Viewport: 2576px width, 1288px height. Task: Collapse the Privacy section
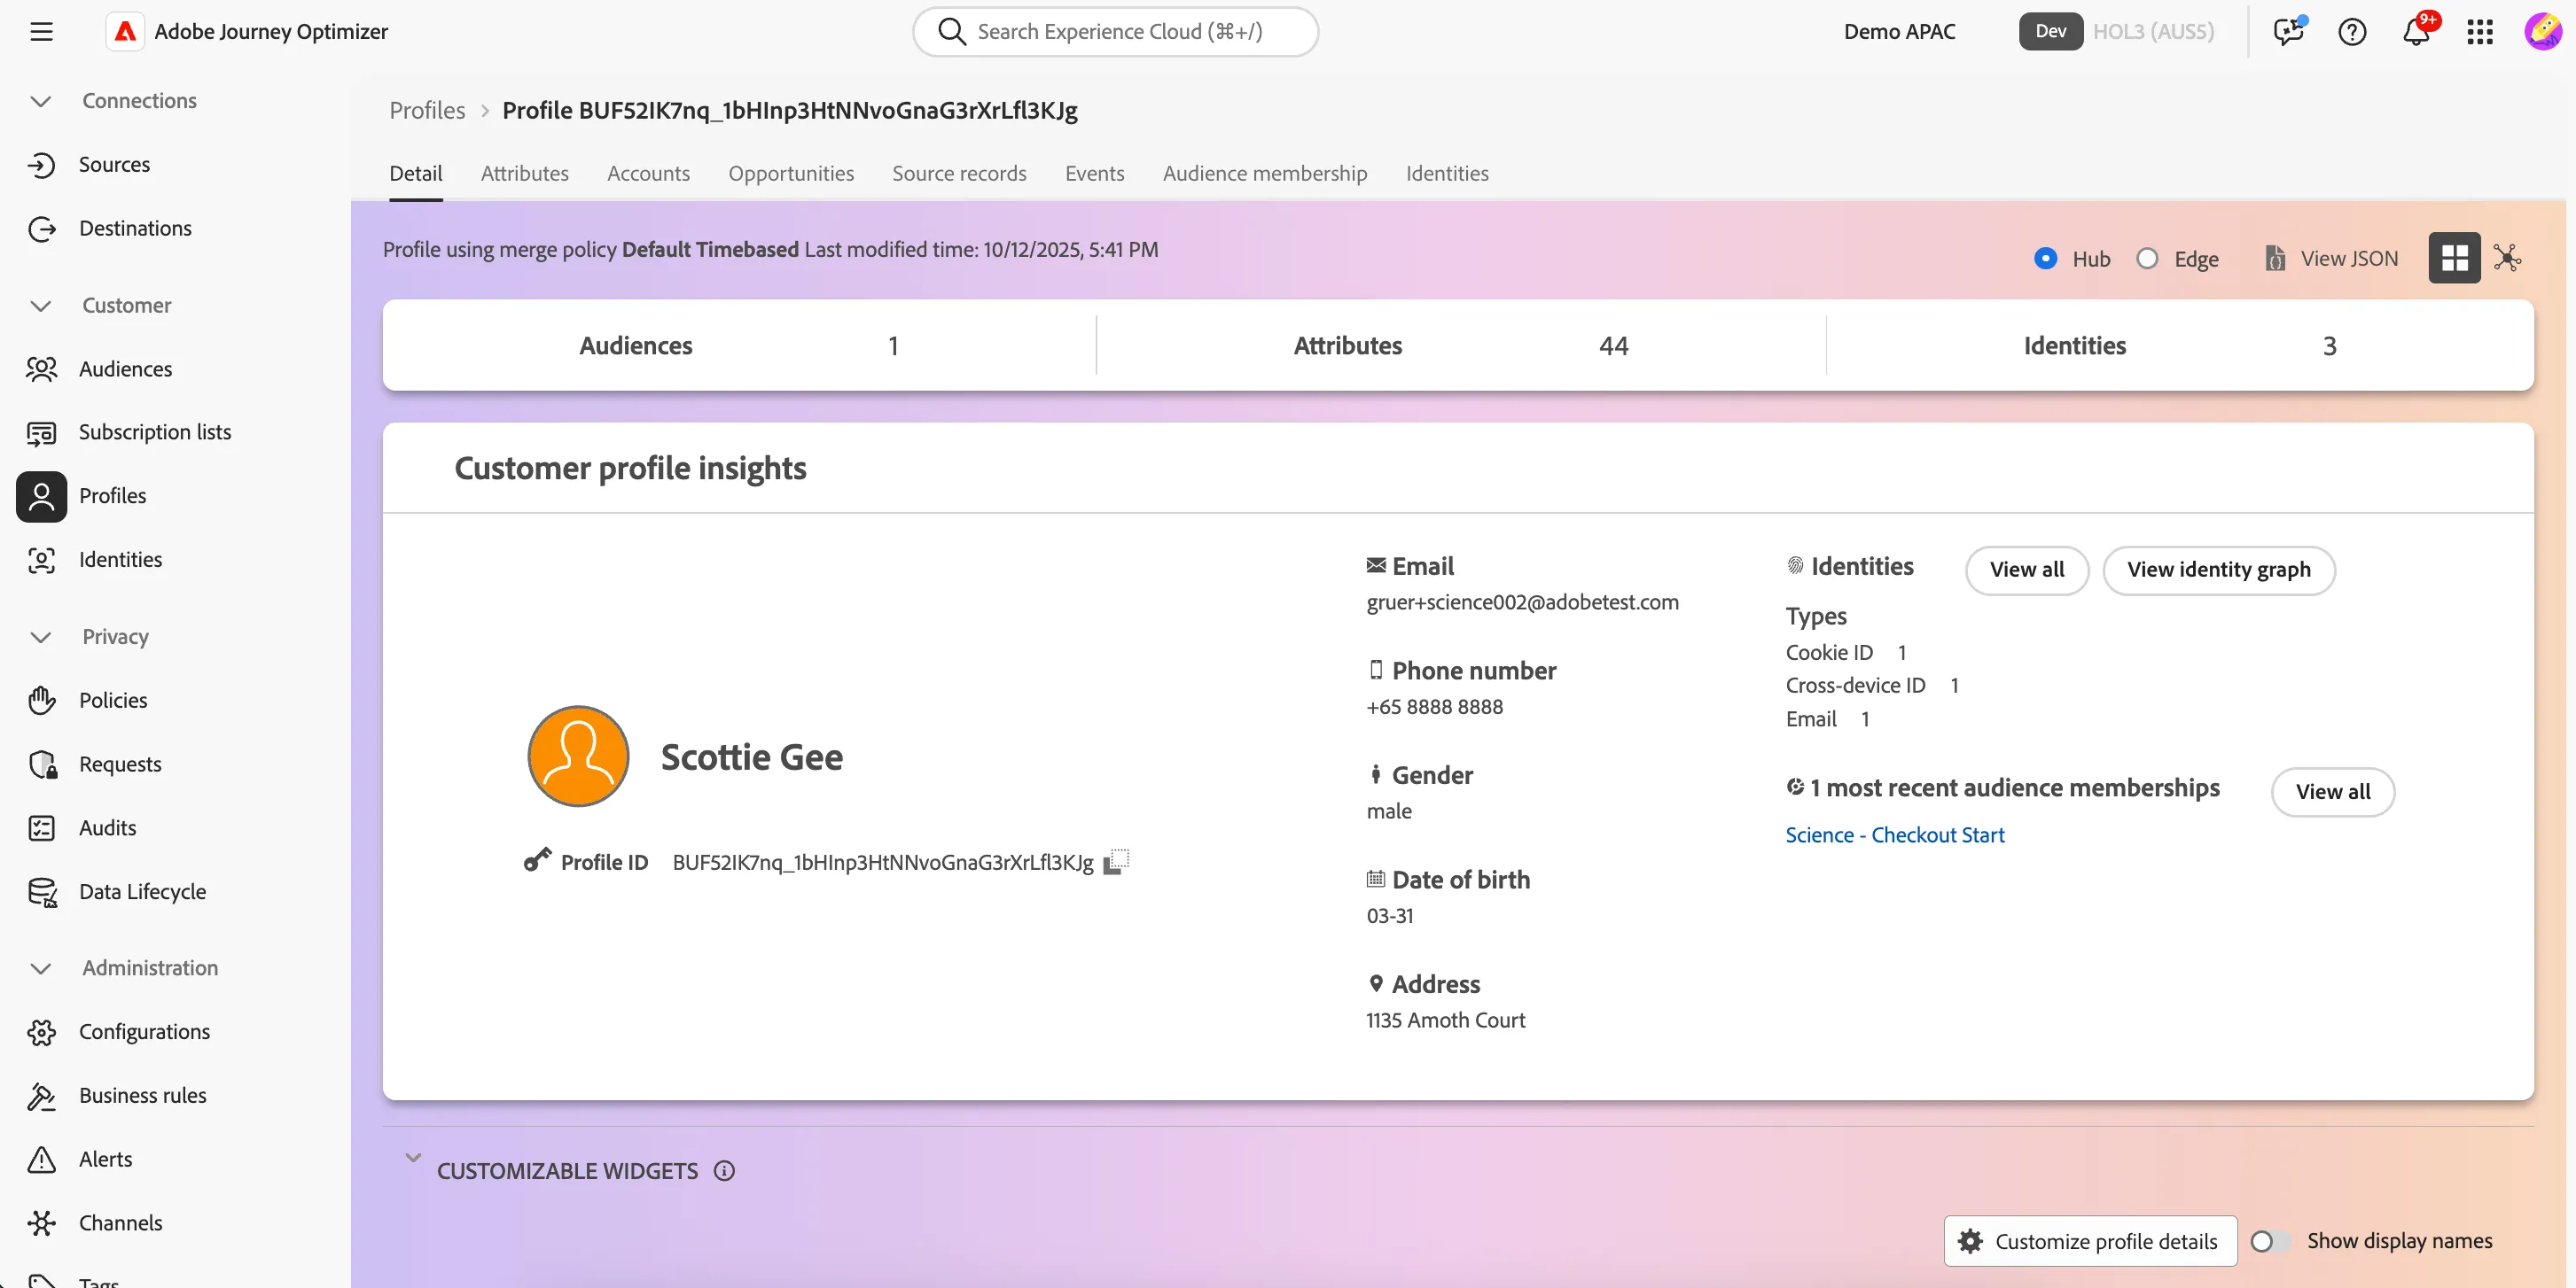tap(41, 638)
